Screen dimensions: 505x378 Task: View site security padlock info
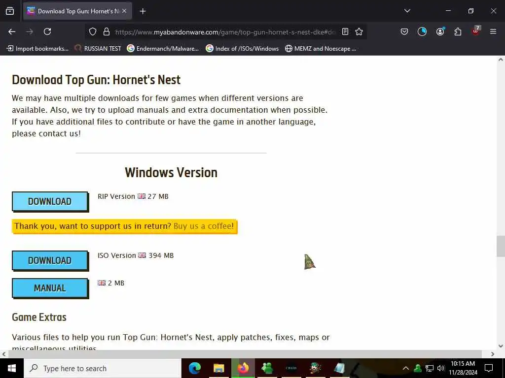107,31
